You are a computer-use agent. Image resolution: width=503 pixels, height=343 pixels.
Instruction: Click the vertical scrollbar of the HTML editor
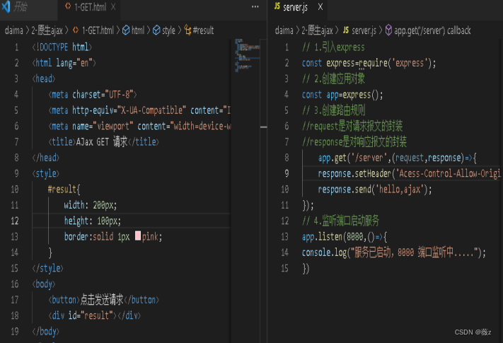point(263,191)
